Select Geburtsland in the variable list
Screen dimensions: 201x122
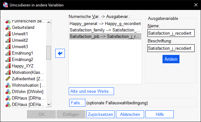coord(23,27)
